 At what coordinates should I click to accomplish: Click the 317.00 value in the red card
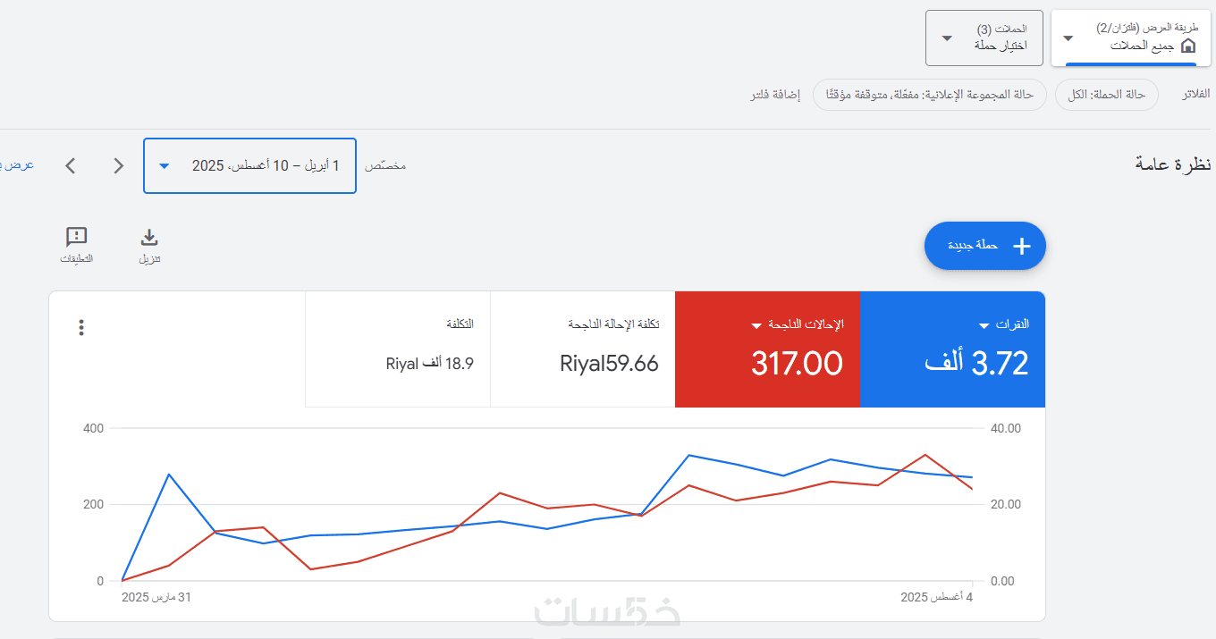click(797, 364)
